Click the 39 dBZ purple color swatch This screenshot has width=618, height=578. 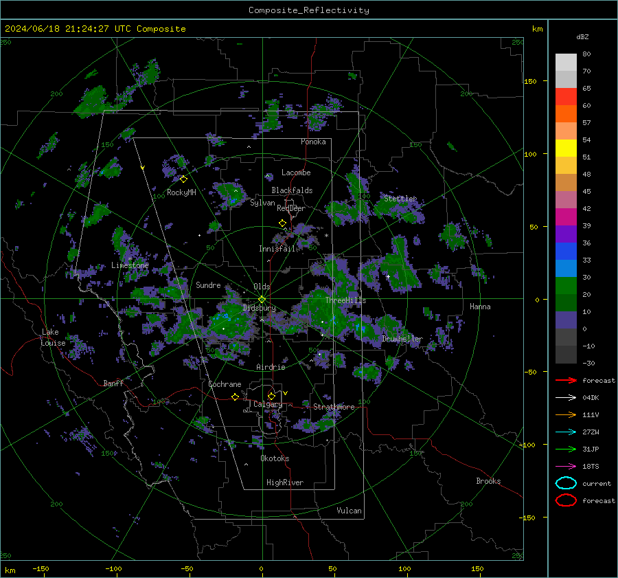point(566,234)
